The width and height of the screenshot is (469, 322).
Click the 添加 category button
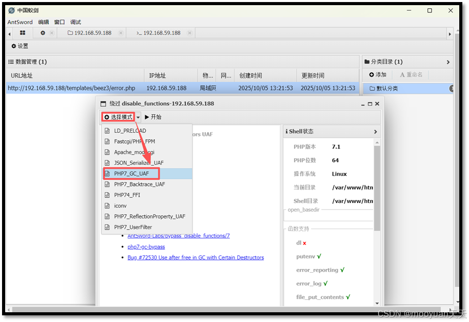click(378, 74)
